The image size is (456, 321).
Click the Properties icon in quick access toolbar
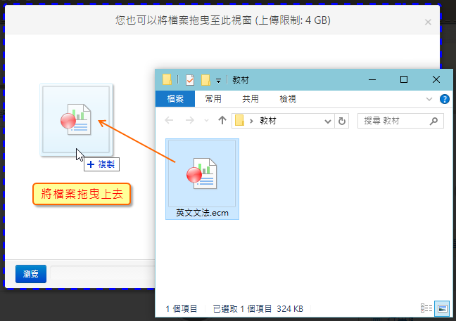pos(190,80)
